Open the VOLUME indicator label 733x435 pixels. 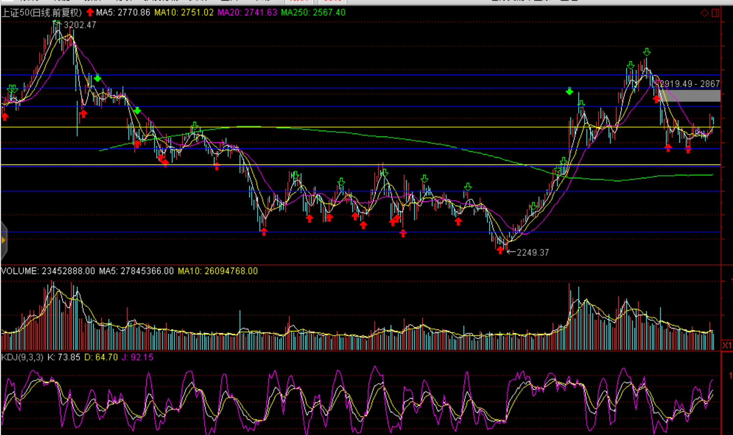pos(48,271)
